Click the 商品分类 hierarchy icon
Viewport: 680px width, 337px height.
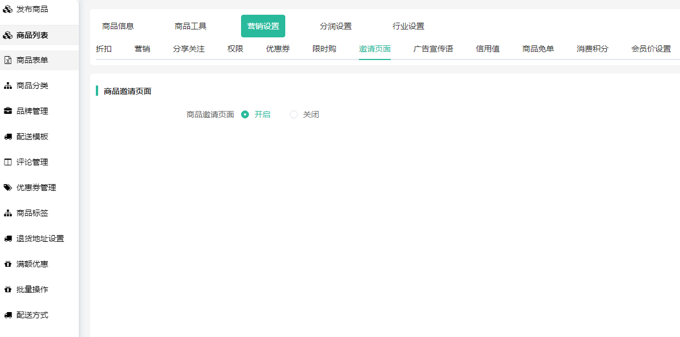pos(8,86)
